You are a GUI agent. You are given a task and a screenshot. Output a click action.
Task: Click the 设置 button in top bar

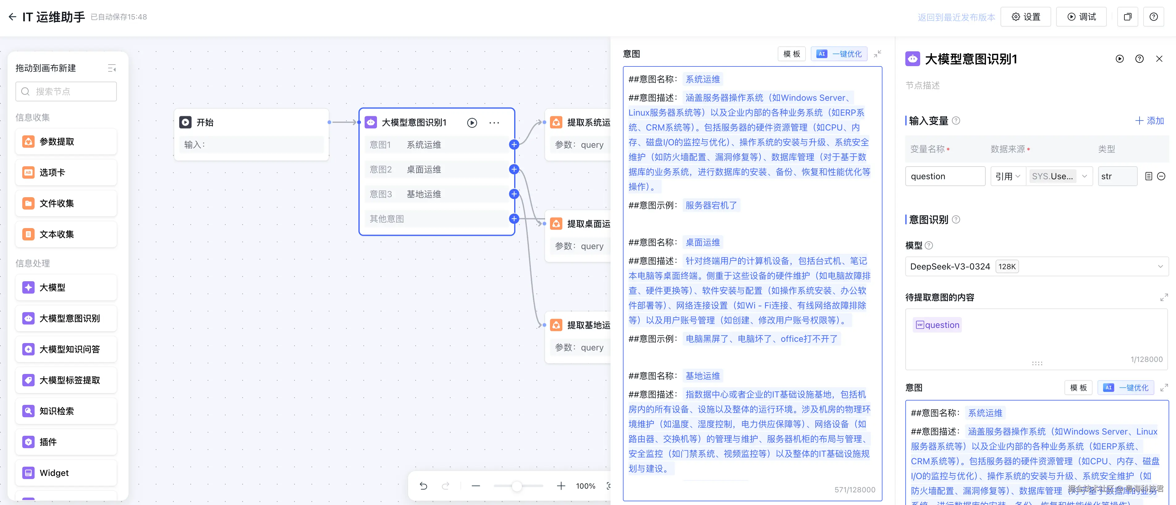point(1025,17)
